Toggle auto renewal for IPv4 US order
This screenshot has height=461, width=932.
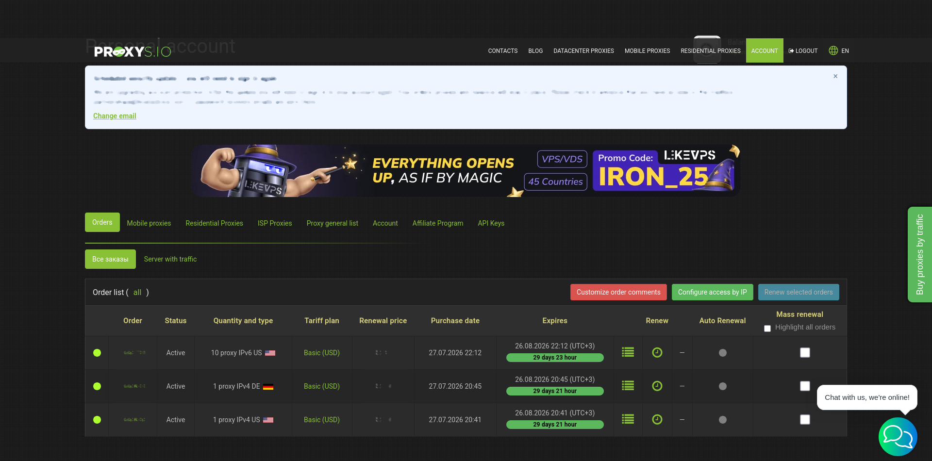(722, 420)
